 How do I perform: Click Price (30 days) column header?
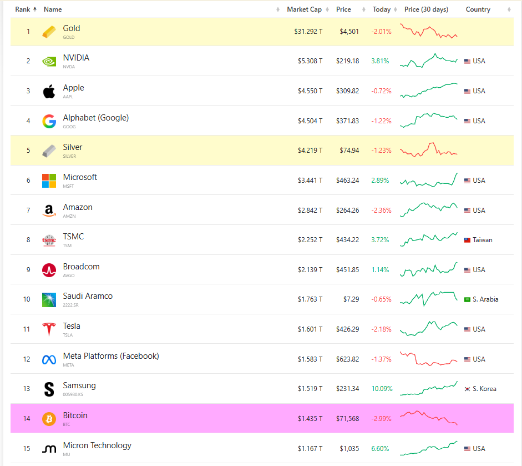coord(426,9)
